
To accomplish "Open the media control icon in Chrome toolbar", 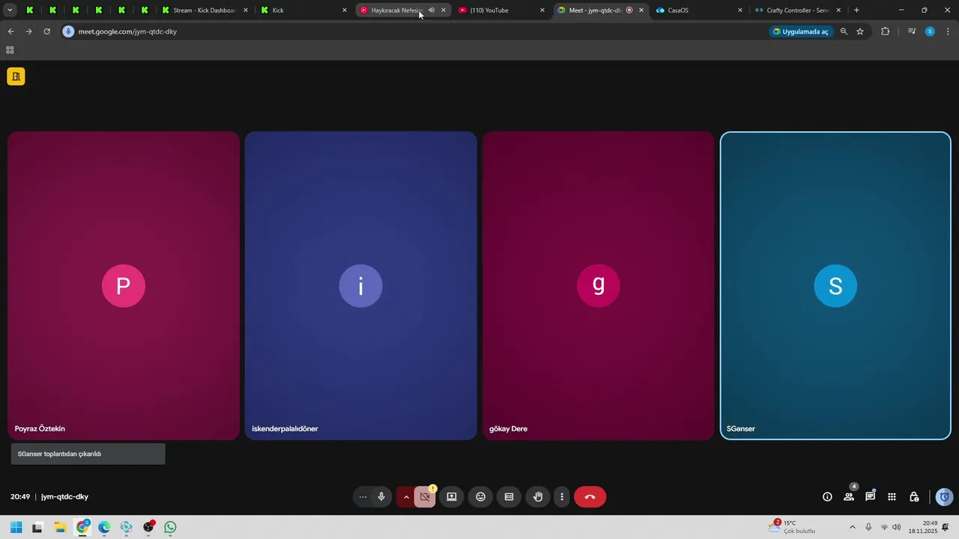I will point(912,31).
